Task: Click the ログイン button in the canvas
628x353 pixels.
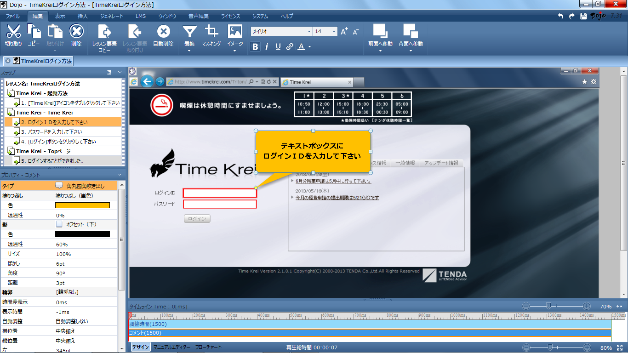Action: tap(197, 218)
